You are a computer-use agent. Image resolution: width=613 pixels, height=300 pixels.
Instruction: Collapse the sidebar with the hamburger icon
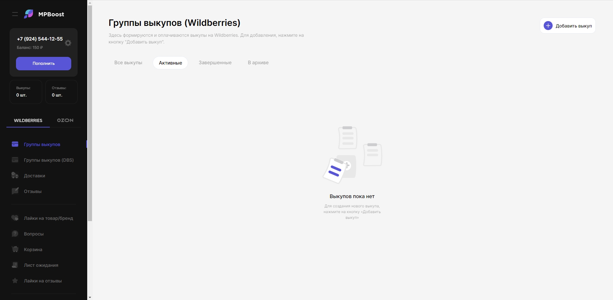pyautogui.click(x=15, y=14)
